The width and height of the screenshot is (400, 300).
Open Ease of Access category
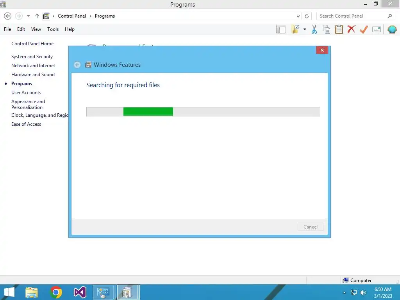click(x=26, y=124)
